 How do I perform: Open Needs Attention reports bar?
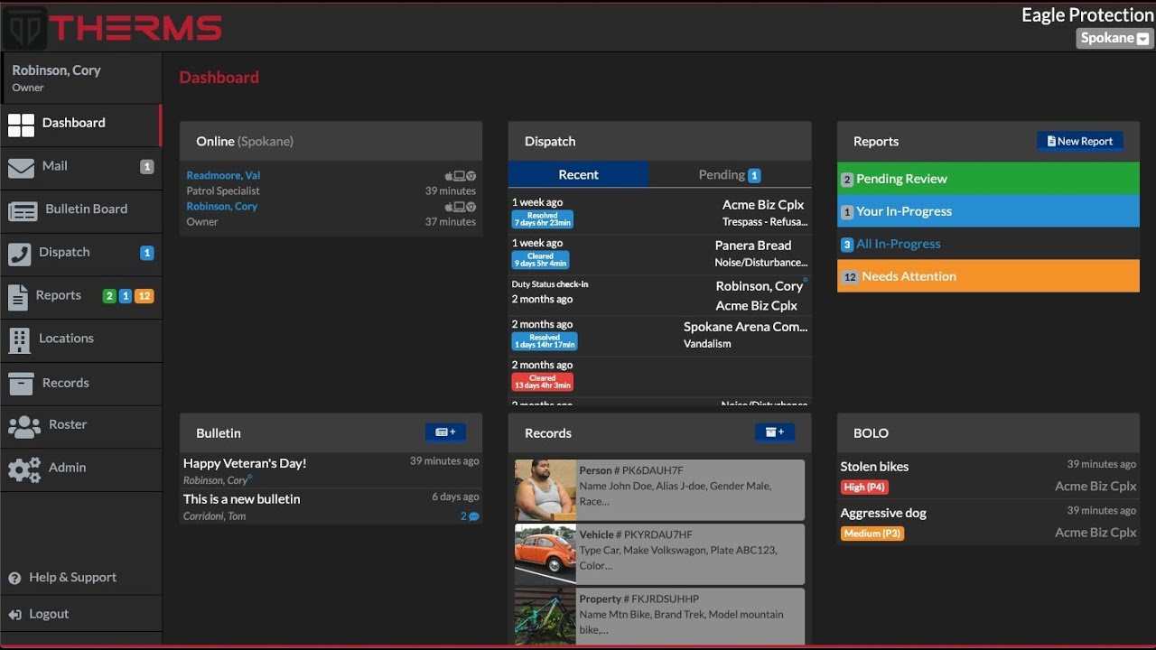tap(988, 276)
